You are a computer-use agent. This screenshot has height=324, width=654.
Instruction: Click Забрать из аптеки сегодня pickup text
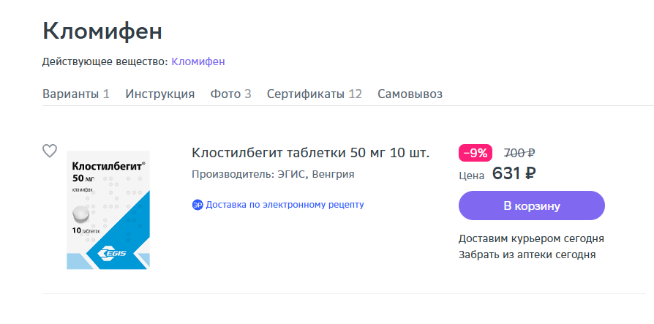pyautogui.click(x=527, y=255)
